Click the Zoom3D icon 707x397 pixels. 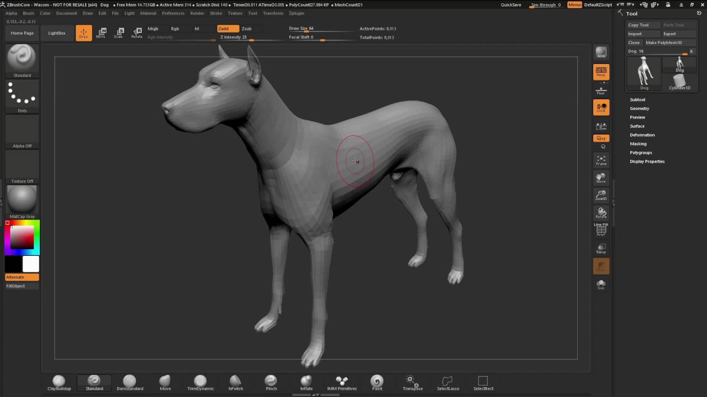pyautogui.click(x=601, y=196)
